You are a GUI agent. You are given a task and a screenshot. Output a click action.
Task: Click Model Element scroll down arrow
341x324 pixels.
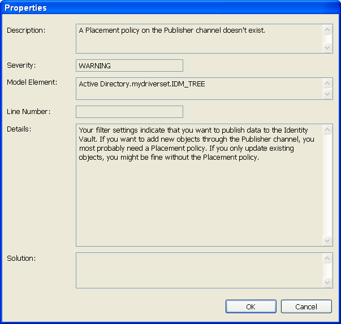(x=327, y=94)
